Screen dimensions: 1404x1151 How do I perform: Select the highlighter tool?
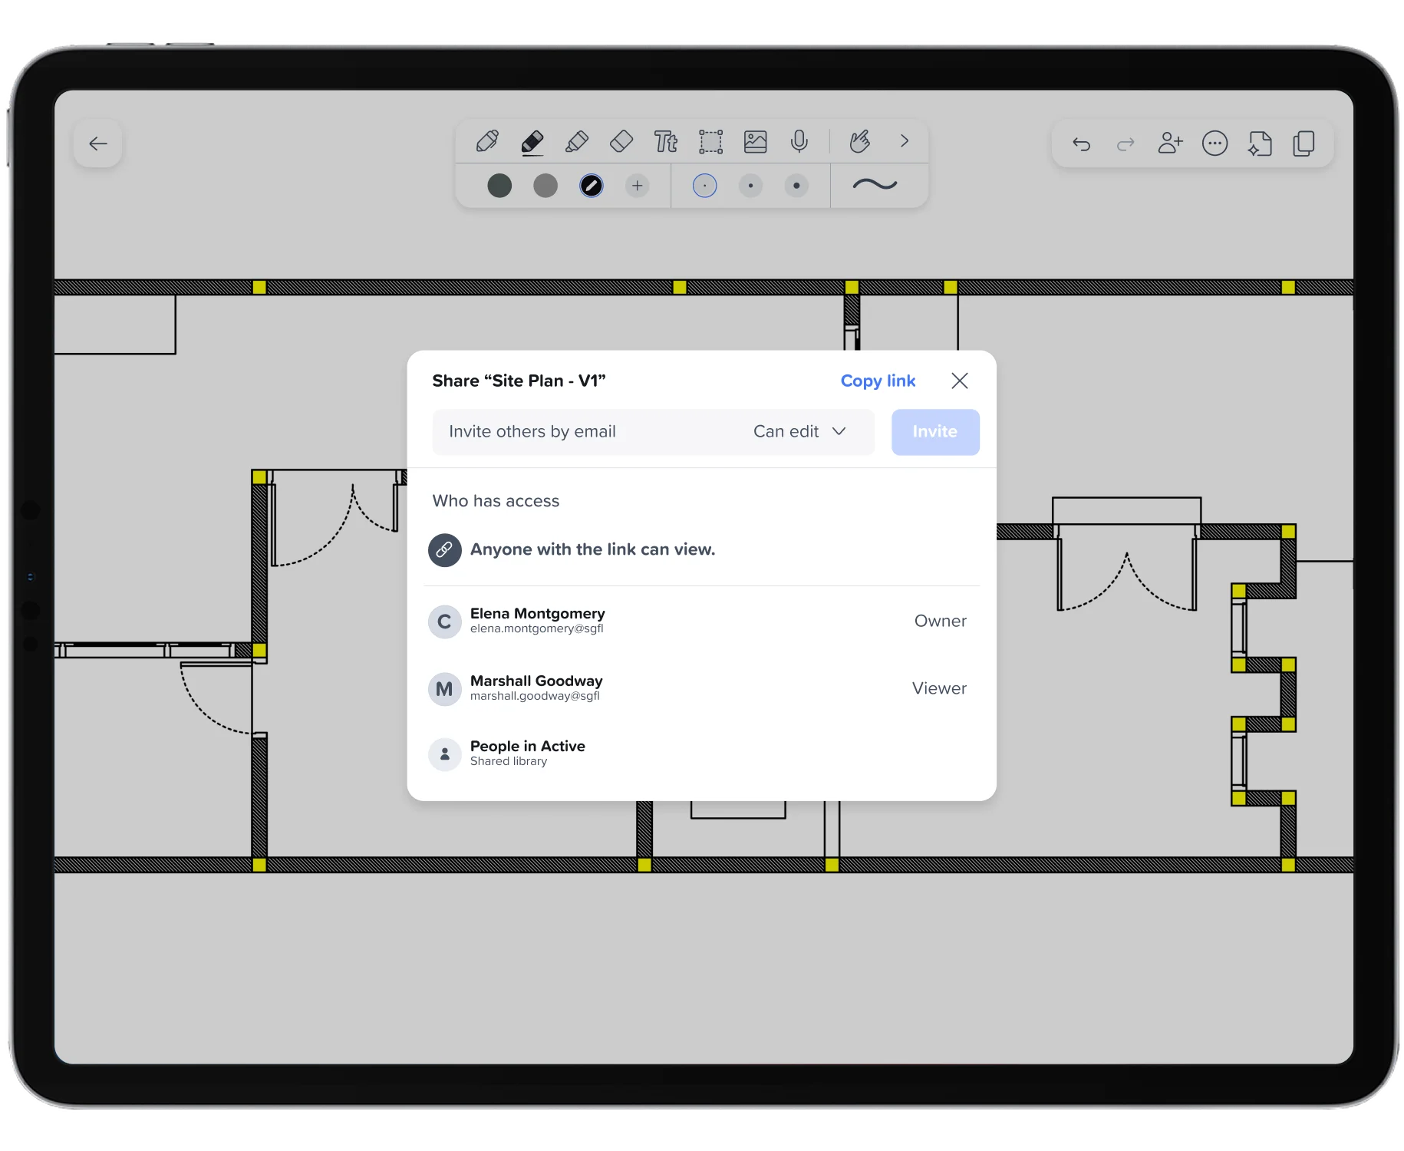click(x=577, y=142)
